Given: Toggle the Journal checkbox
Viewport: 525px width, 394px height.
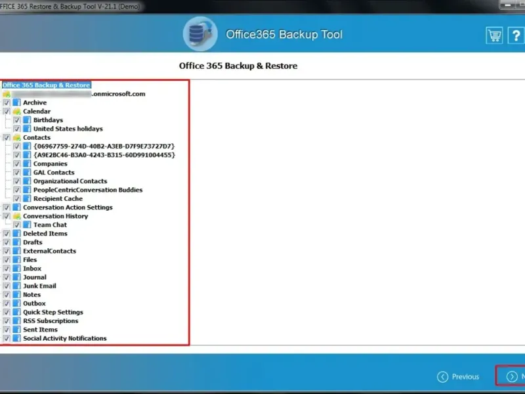Looking at the screenshot, I should point(7,277).
